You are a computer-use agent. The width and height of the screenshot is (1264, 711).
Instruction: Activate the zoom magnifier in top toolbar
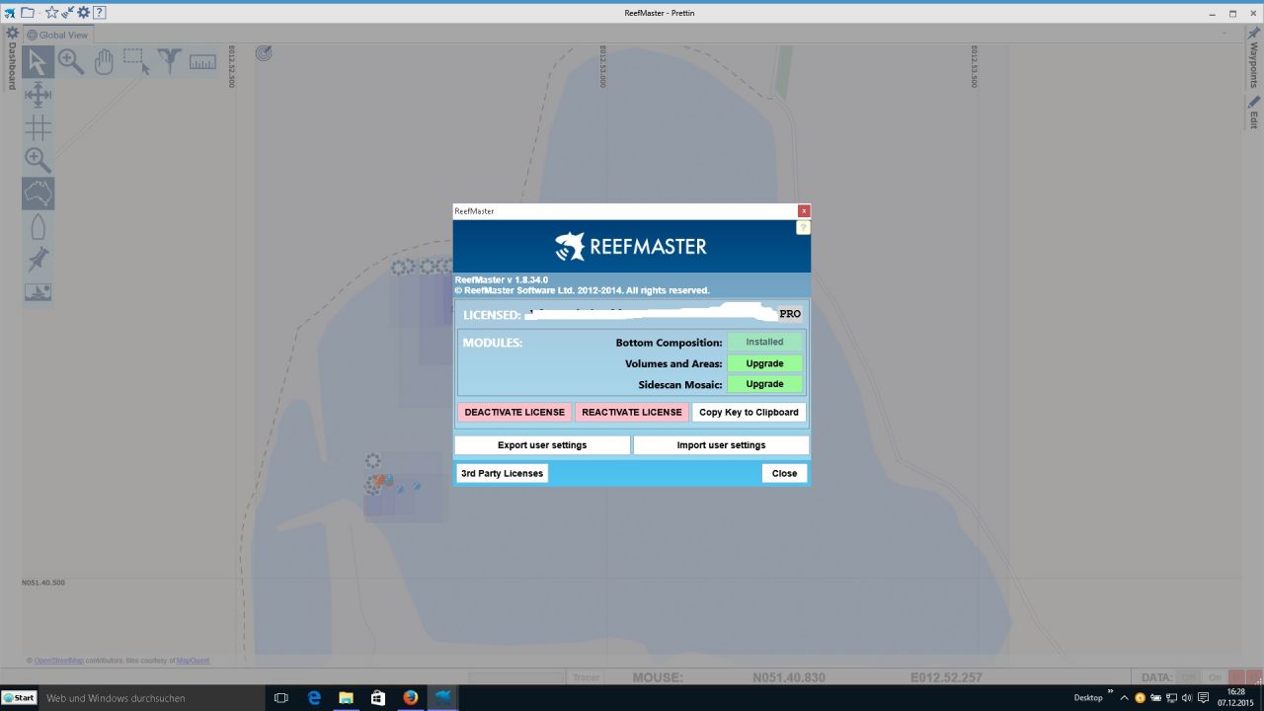pos(70,62)
